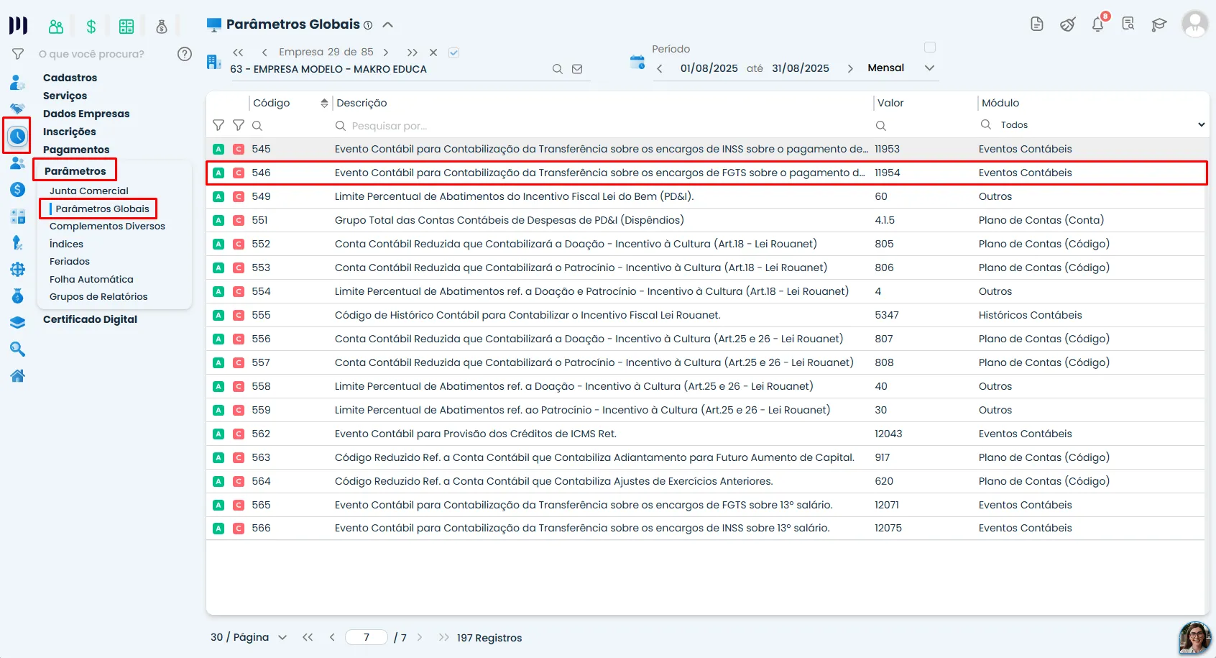Open the Mensal period dropdown
The width and height of the screenshot is (1216, 658).
click(x=901, y=68)
